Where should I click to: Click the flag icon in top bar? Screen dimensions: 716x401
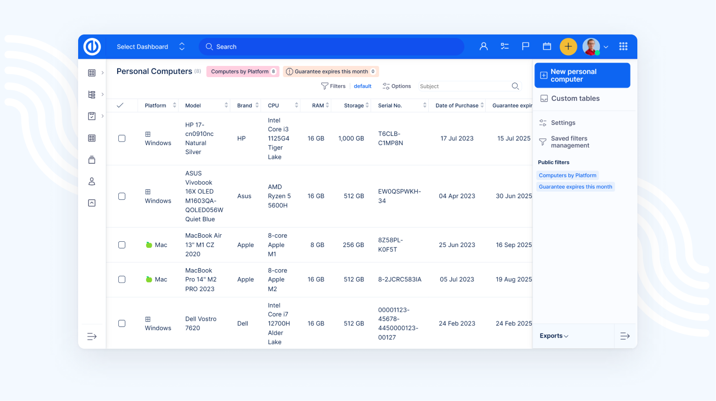click(x=526, y=47)
